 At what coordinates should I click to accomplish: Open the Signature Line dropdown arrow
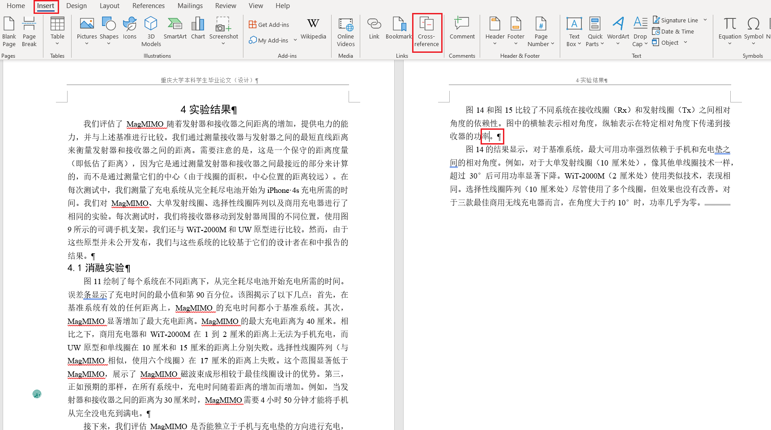click(x=705, y=20)
